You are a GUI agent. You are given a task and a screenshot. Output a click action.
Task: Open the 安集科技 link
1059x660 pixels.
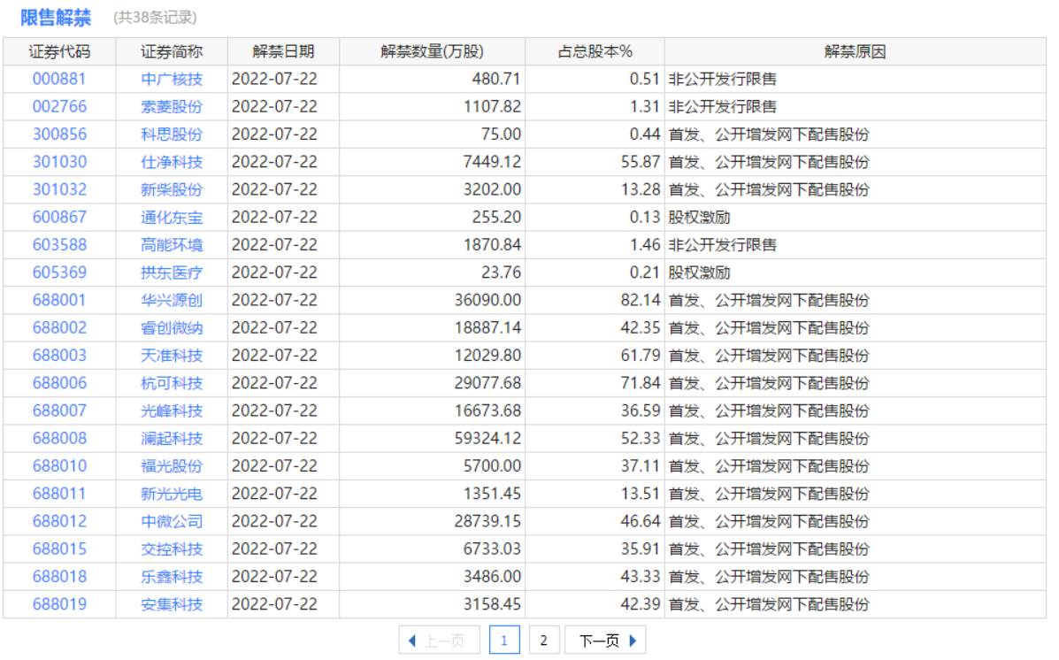click(x=172, y=604)
